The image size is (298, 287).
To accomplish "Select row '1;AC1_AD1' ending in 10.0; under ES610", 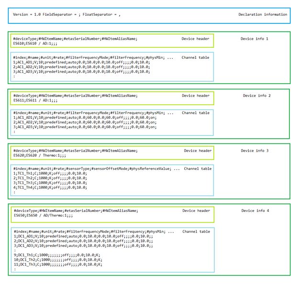I will click(81, 62).
